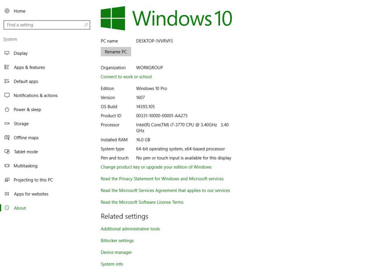383x277 pixels.
Task: Click the Power & sleep icon
Action: [7, 110]
